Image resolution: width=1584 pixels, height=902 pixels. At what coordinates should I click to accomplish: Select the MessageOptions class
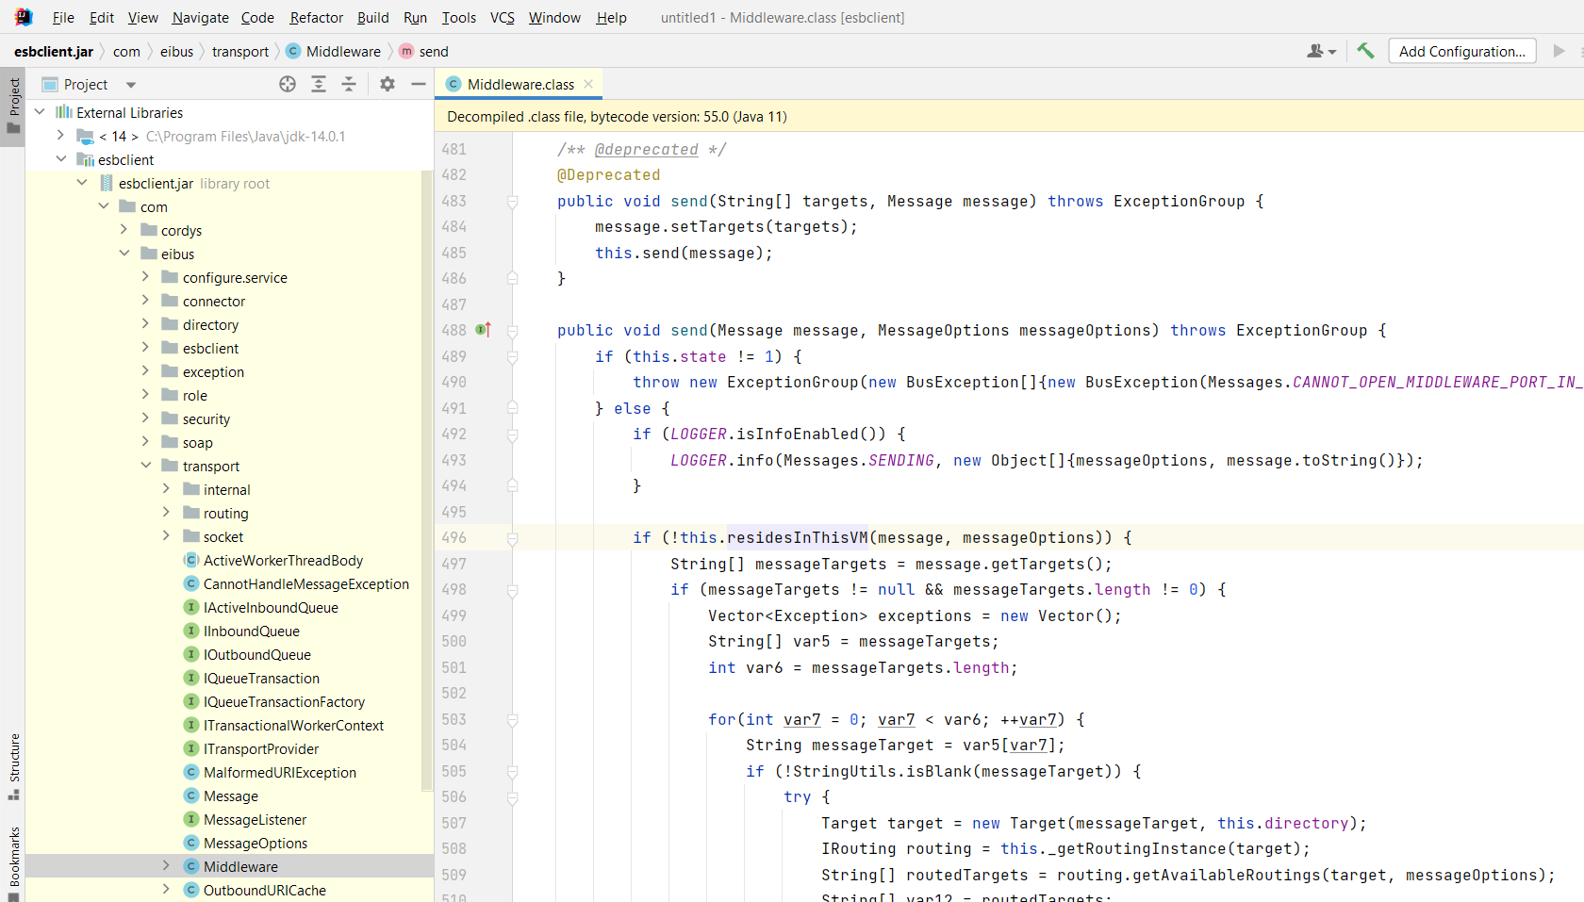click(x=256, y=843)
